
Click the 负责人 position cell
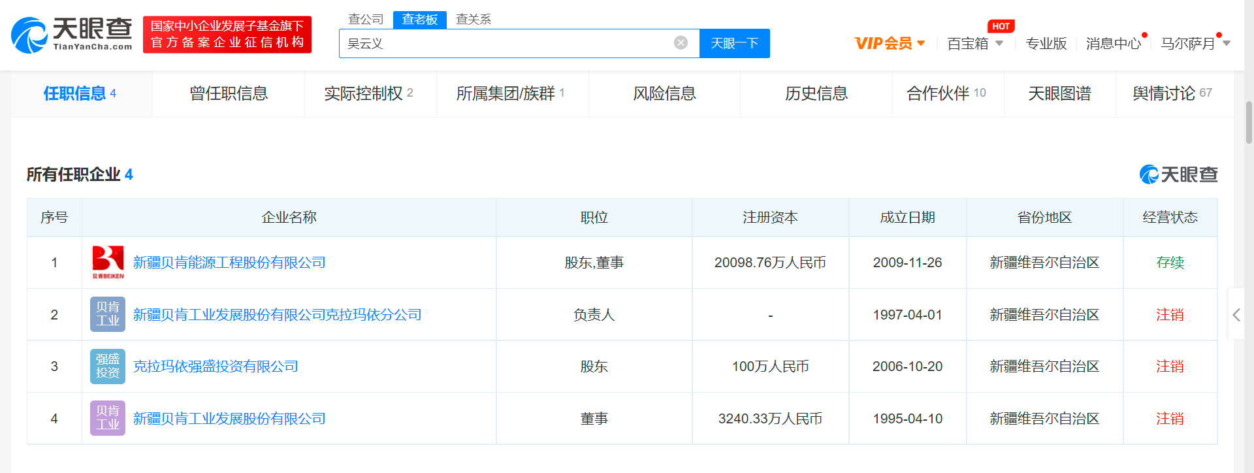click(x=594, y=314)
